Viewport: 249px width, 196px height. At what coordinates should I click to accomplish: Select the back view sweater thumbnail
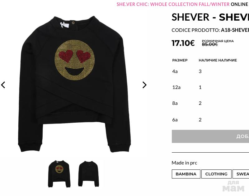click(89, 174)
